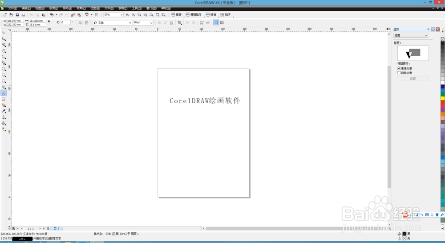Check the 目标对象 checkbox
This screenshot has width=445, height=243.
pos(399,73)
